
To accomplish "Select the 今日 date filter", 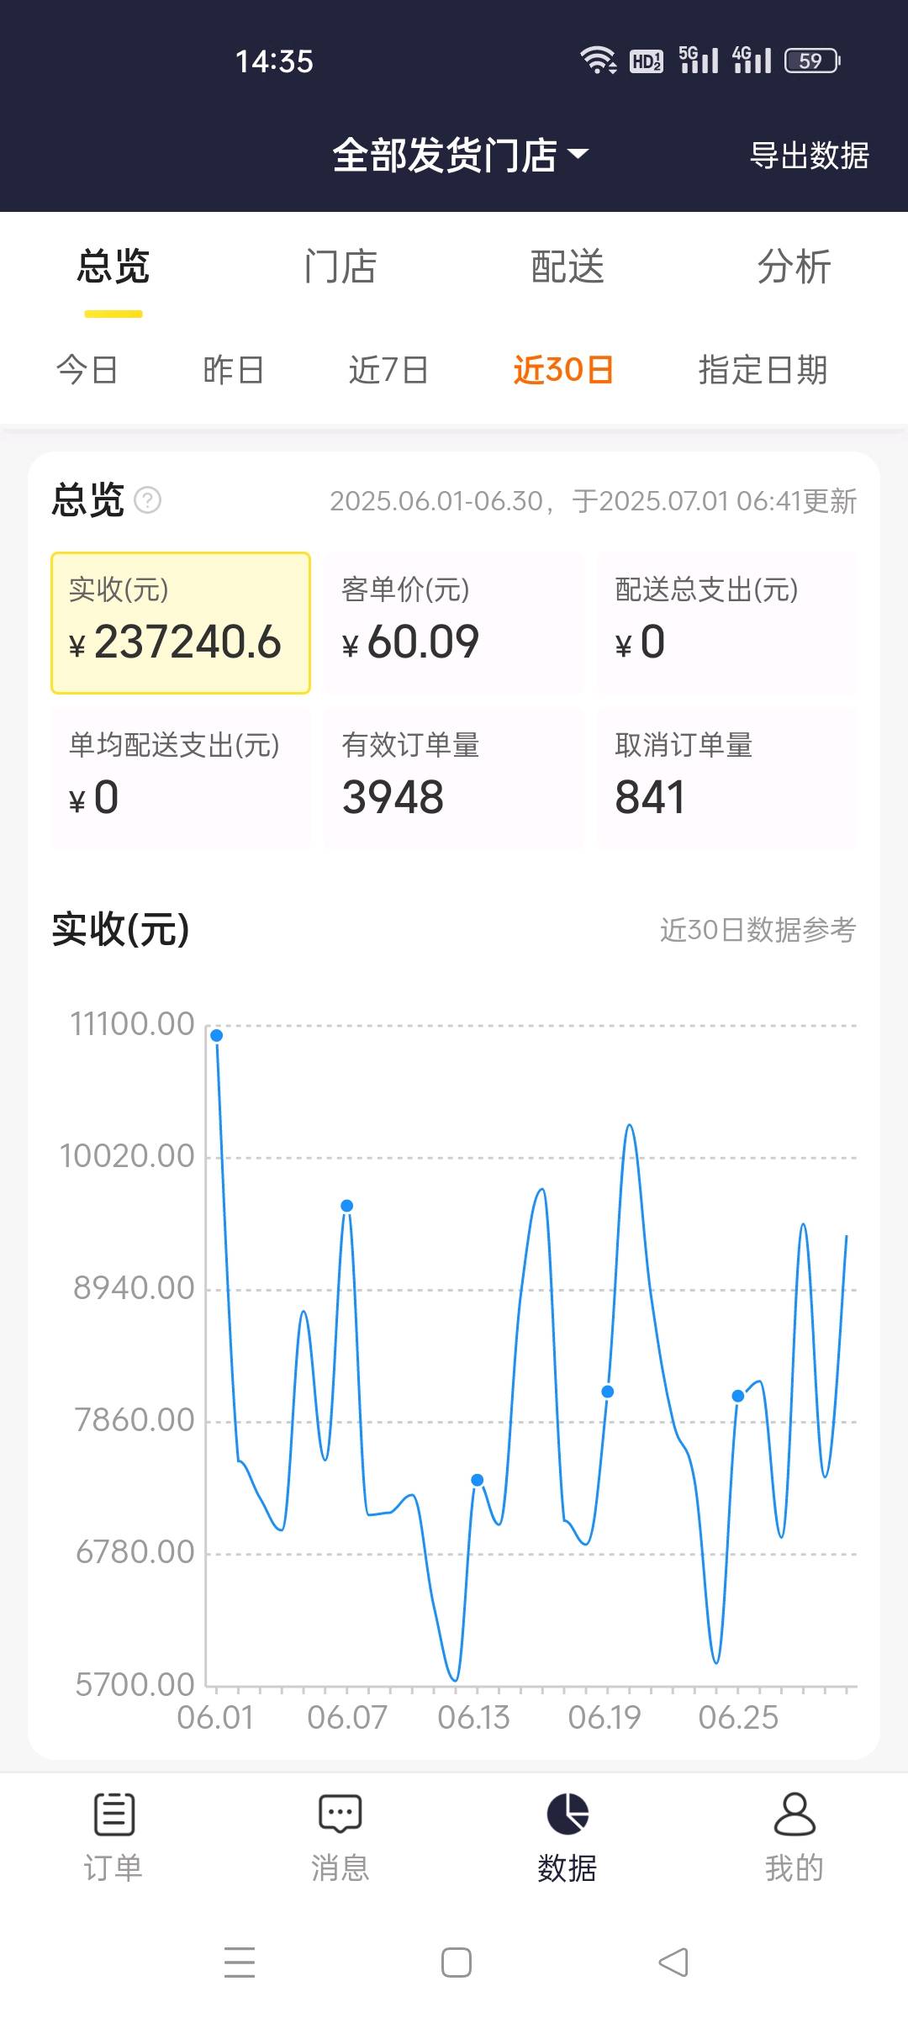I will pyautogui.click(x=87, y=370).
